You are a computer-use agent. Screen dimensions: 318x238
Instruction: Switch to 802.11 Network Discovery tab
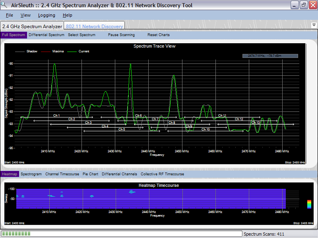click(x=94, y=26)
